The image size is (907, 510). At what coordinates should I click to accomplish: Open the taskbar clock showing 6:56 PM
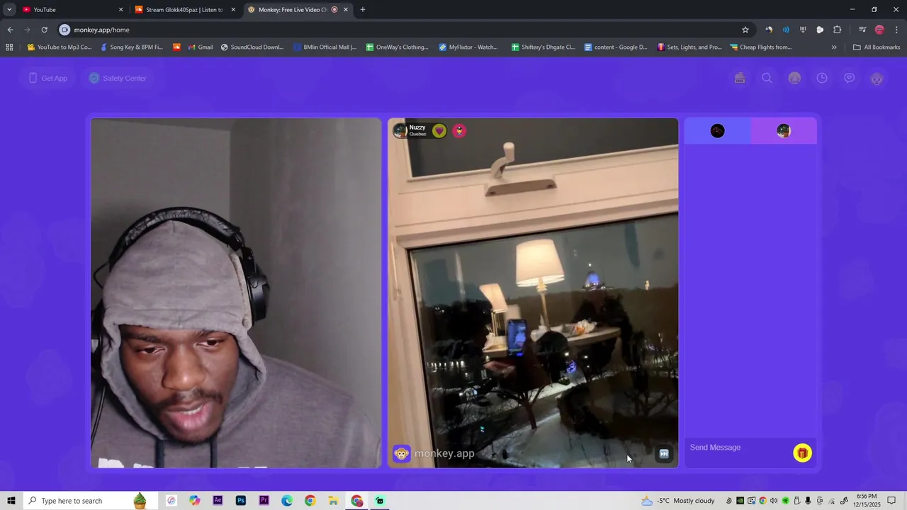867,501
